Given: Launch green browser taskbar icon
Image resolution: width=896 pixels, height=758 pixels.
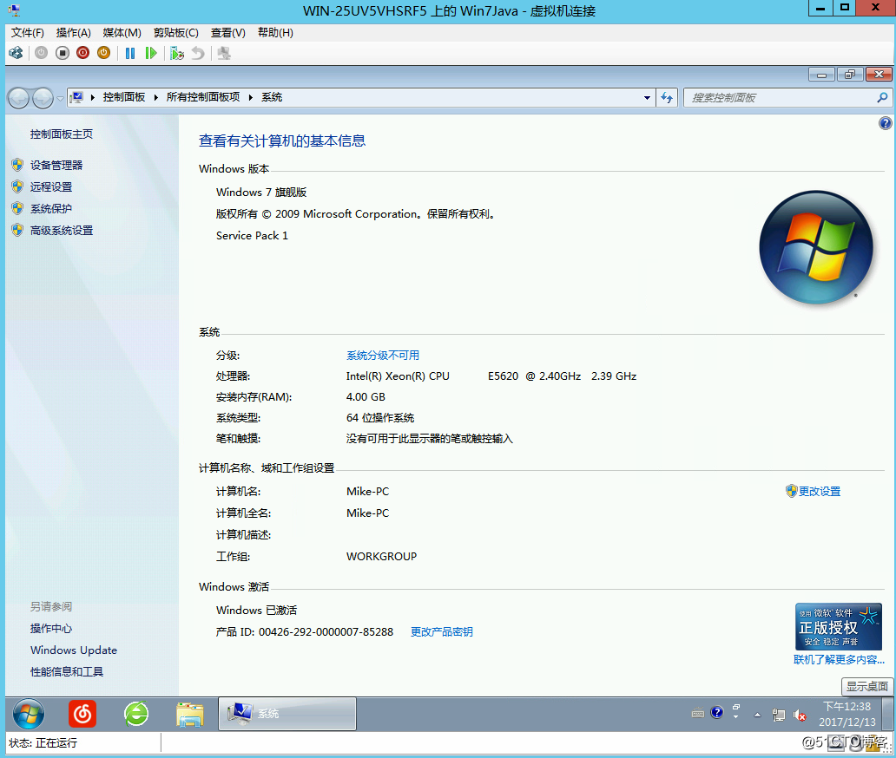Looking at the screenshot, I should (136, 714).
